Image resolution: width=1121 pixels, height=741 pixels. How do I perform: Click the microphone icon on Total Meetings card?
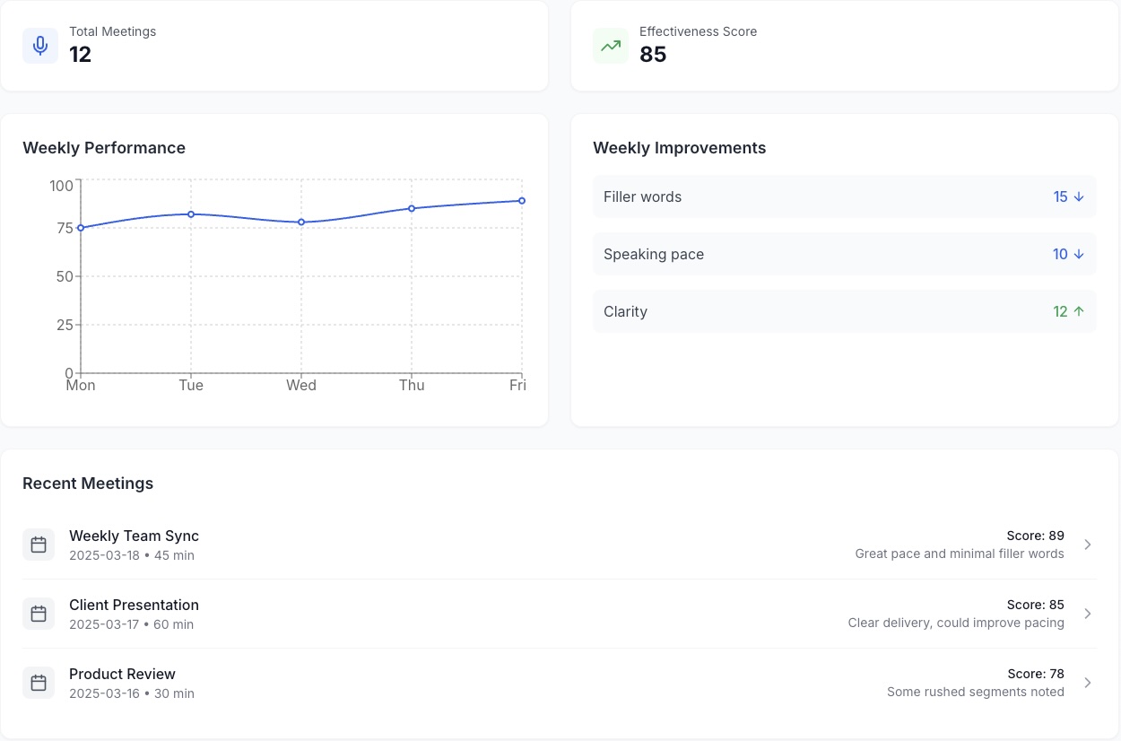pos(40,46)
